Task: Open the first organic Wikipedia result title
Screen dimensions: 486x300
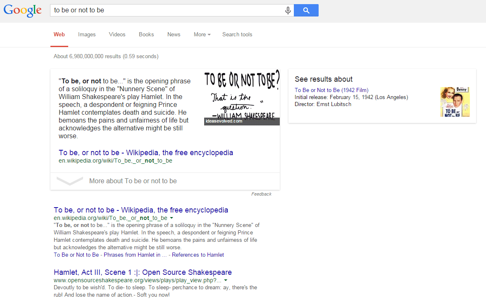Action: tap(141, 210)
